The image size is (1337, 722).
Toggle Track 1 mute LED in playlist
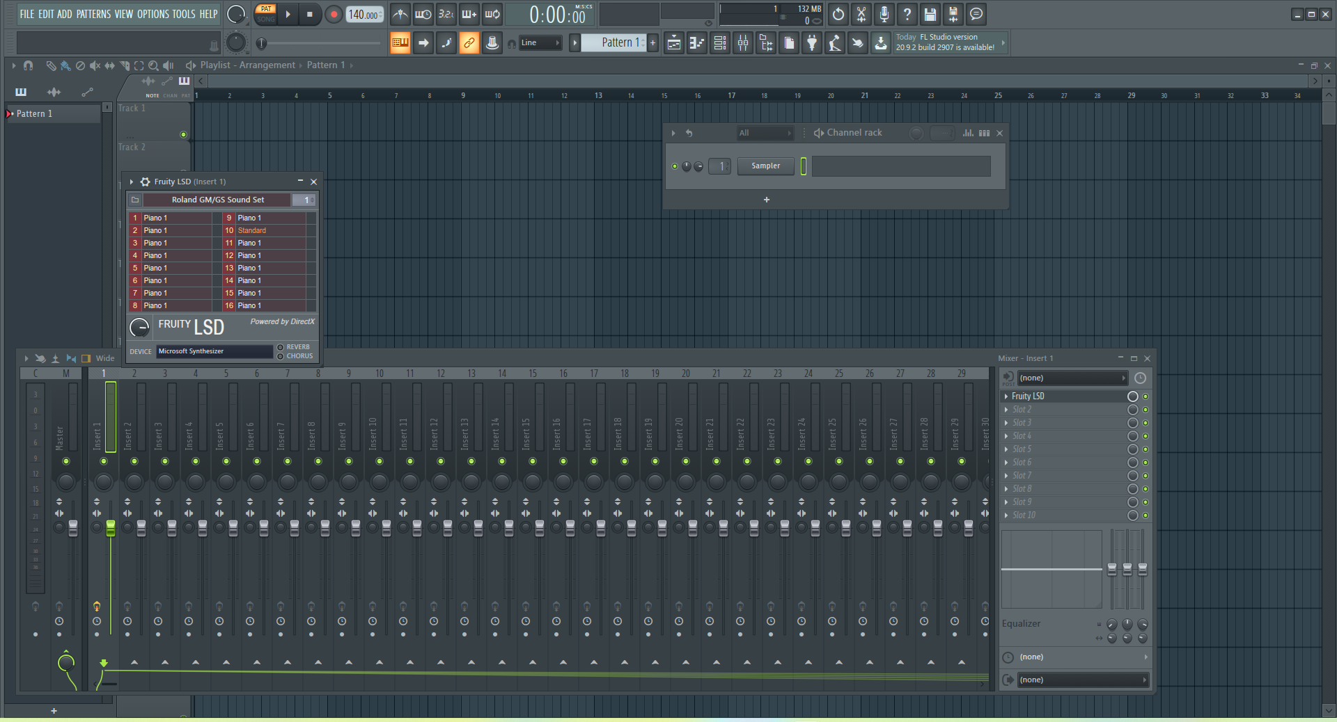183,134
